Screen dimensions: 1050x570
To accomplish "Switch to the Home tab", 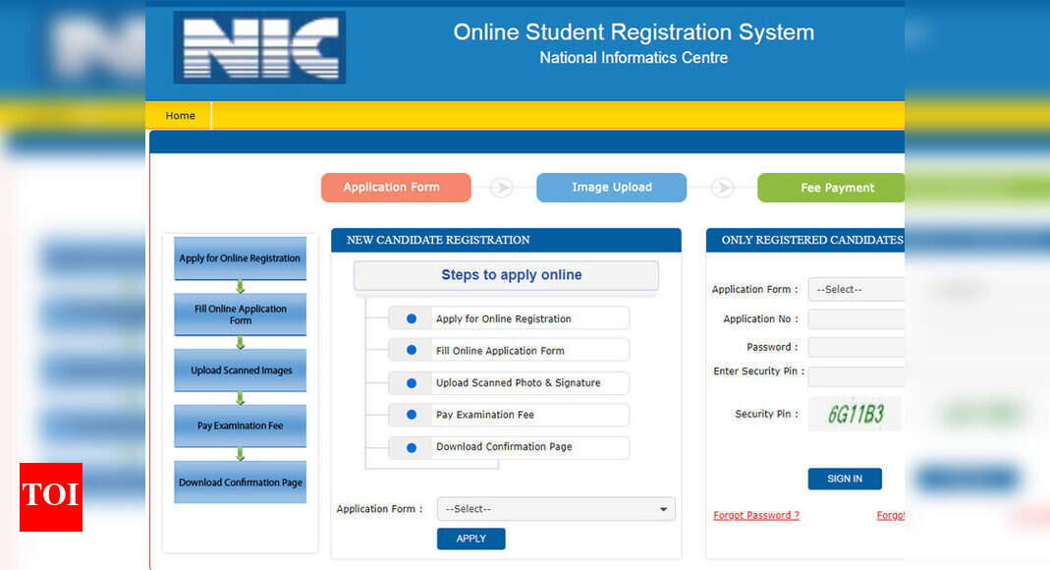I will click(x=180, y=115).
